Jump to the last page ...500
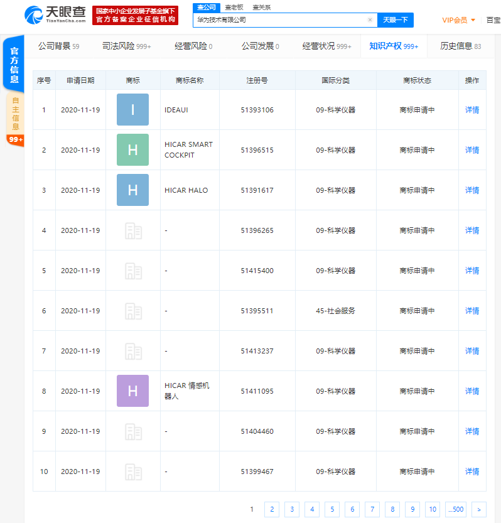501x523 pixels. point(456,509)
